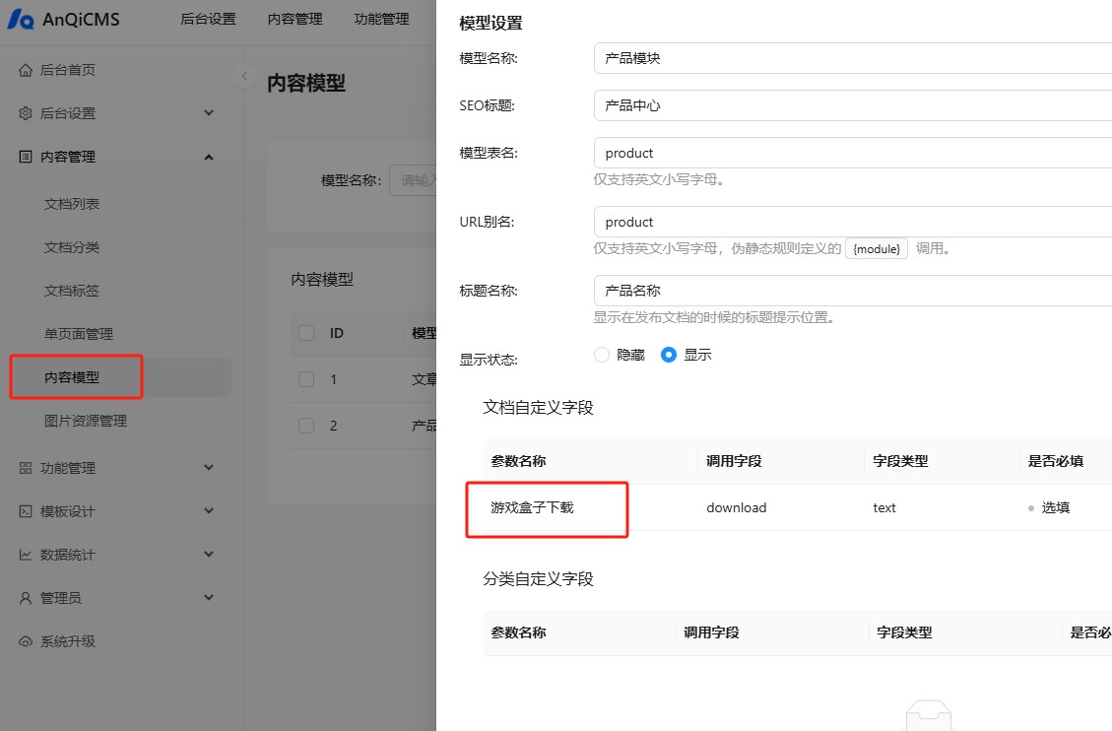1112x731 pixels.
Task: Expand the 模板设计 sidebar chevron
Action: [209, 511]
